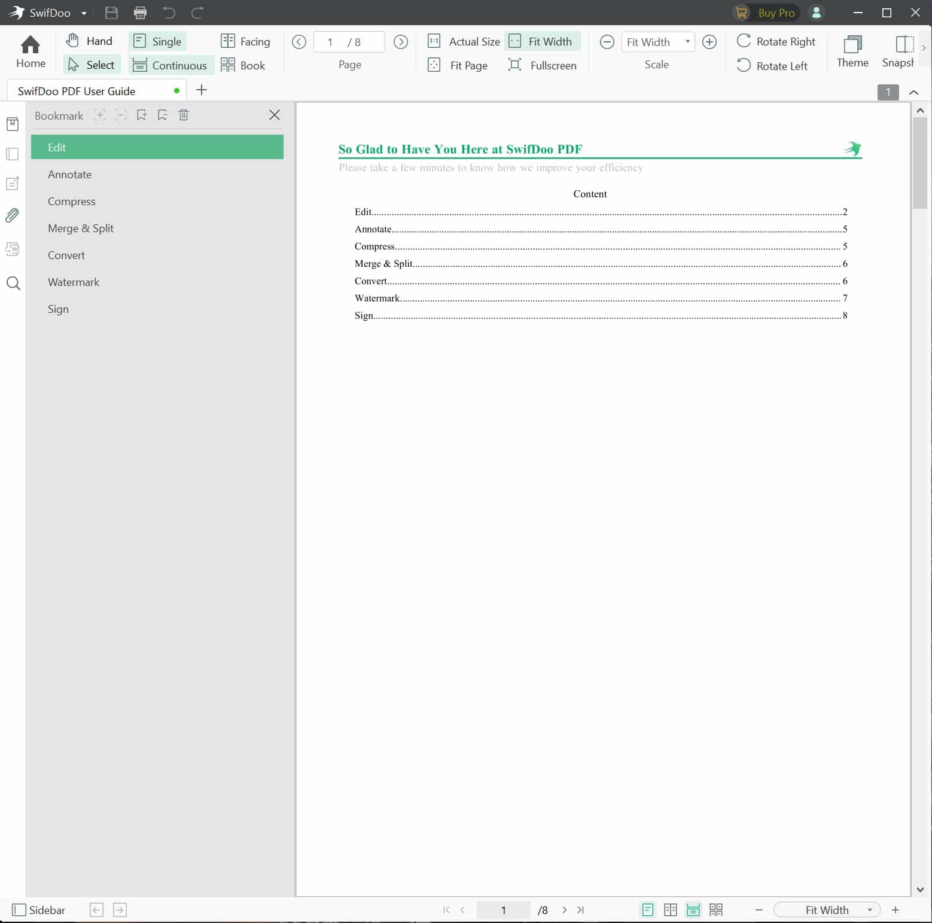This screenshot has width=932, height=923.
Task: Click the Merge & Split contents entry
Action: click(x=601, y=263)
